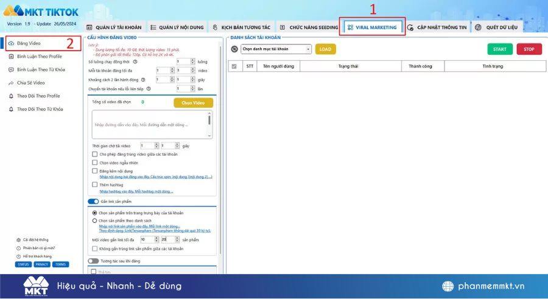Open the Quét Dữ Liệu tab
This screenshot has width=548, height=299.
(497, 27)
